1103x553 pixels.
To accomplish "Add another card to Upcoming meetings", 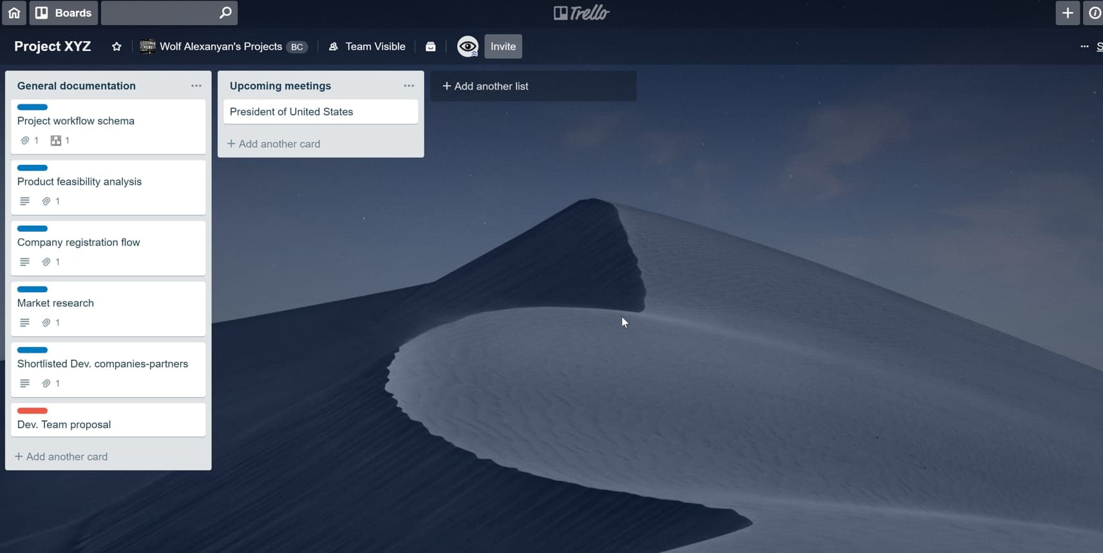I will (274, 144).
